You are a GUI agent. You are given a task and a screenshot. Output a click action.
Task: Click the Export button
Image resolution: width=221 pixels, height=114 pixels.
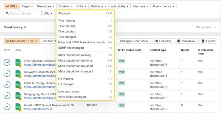pyautogui.click(x=208, y=41)
